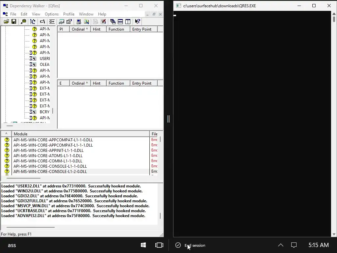337x253 pixels.
Task: Click the log pane horizontal scrollbar thumb
Action: pyautogui.click(x=31, y=227)
